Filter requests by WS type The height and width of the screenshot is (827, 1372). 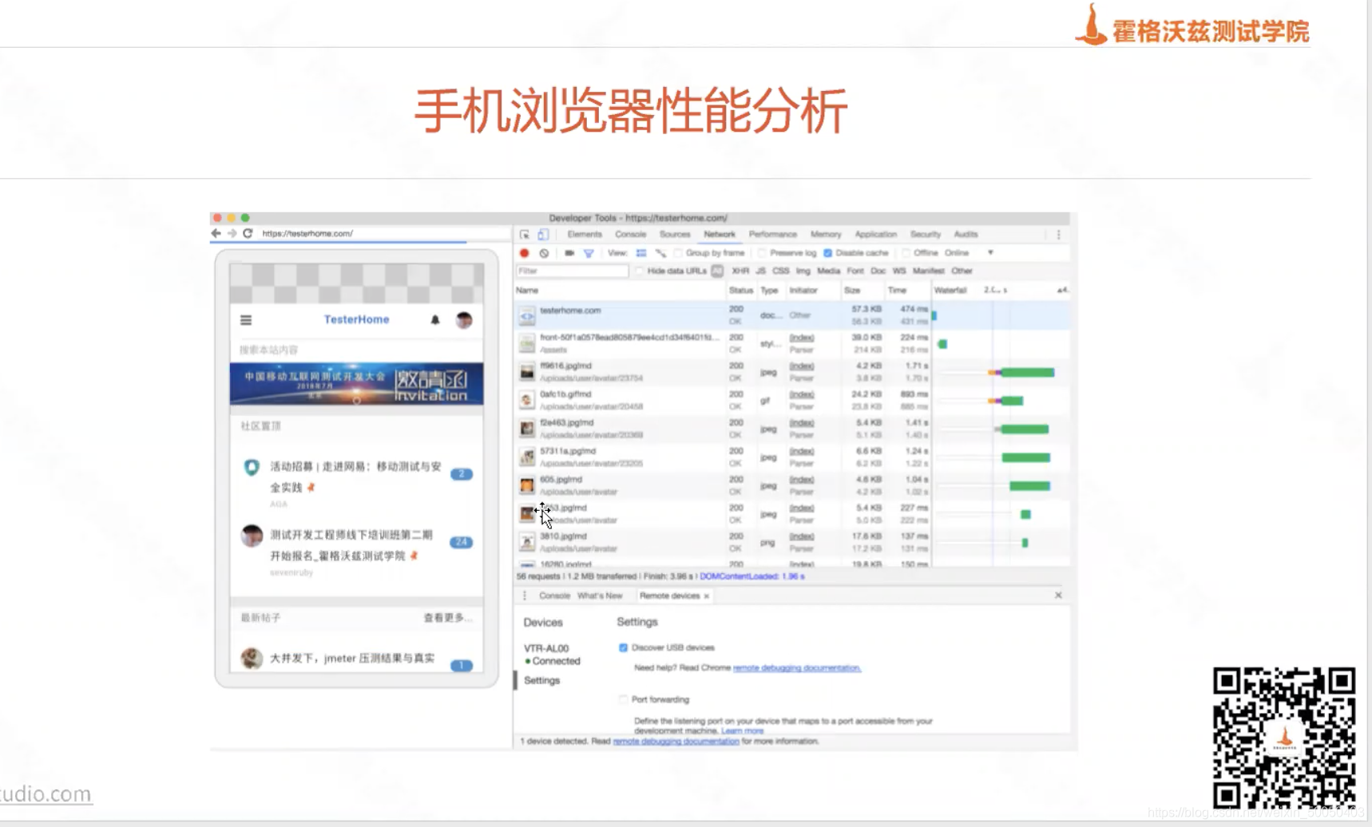point(899,271)
